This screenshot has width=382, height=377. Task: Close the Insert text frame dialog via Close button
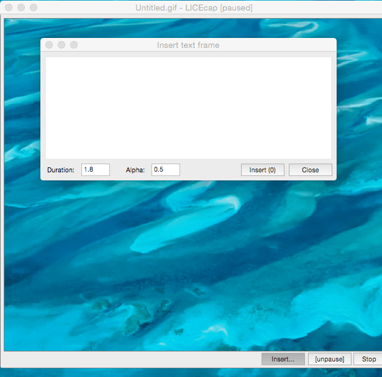point(310,170)
